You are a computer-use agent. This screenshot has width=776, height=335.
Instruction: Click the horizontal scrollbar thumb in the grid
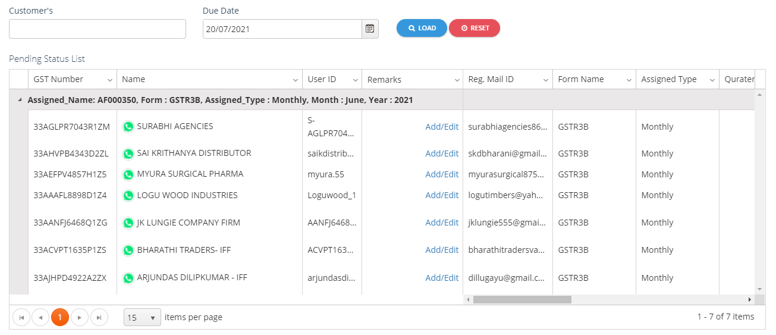(521, 299)
